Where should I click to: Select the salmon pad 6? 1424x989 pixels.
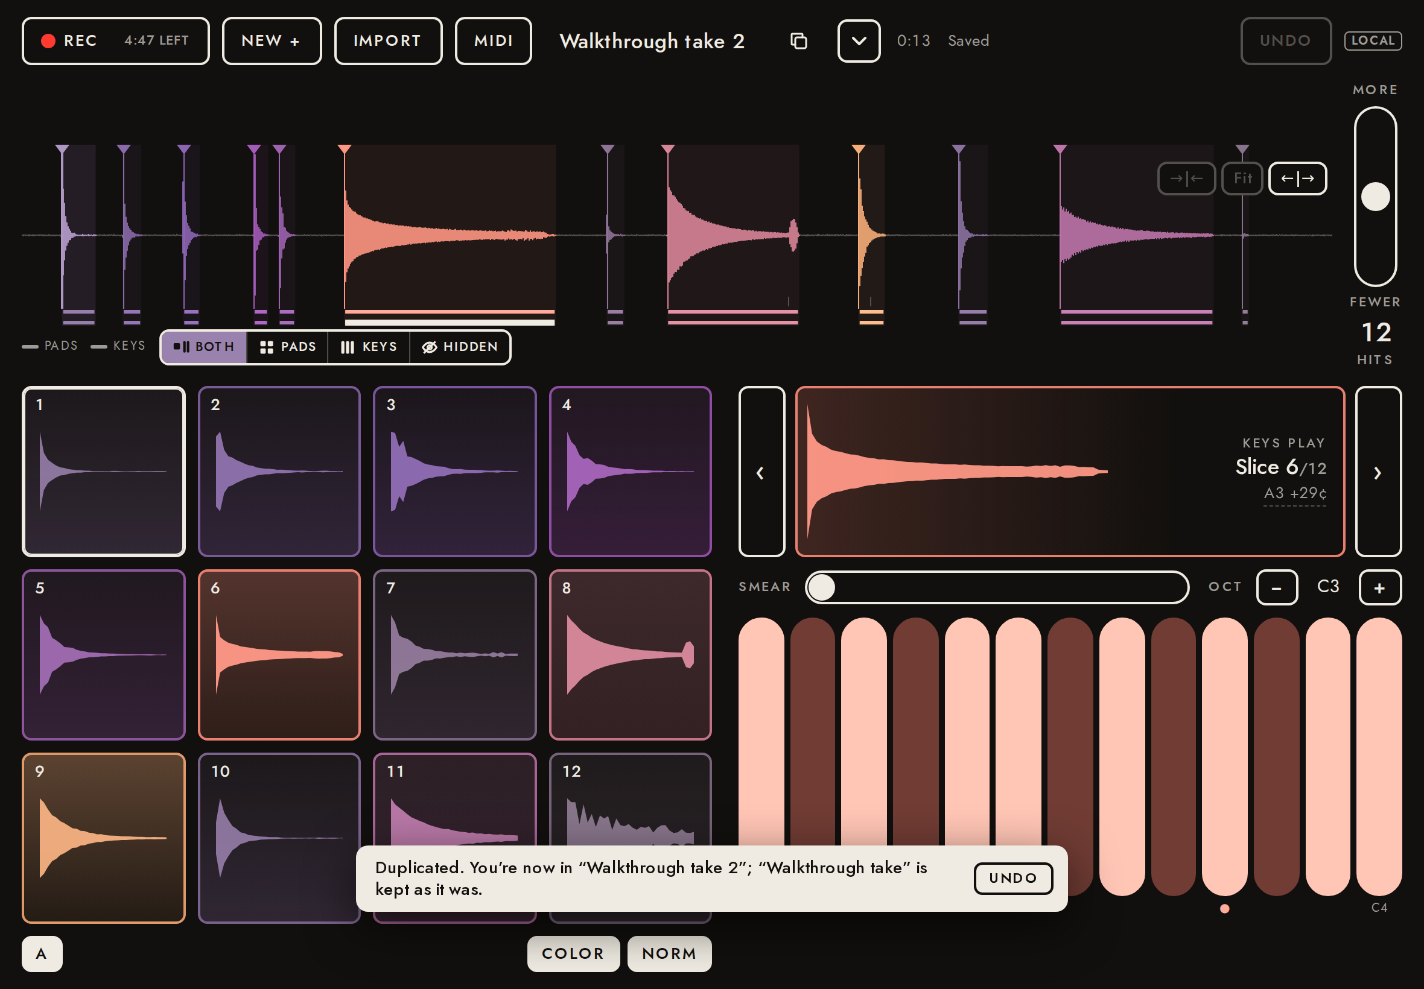click(279, 655)
